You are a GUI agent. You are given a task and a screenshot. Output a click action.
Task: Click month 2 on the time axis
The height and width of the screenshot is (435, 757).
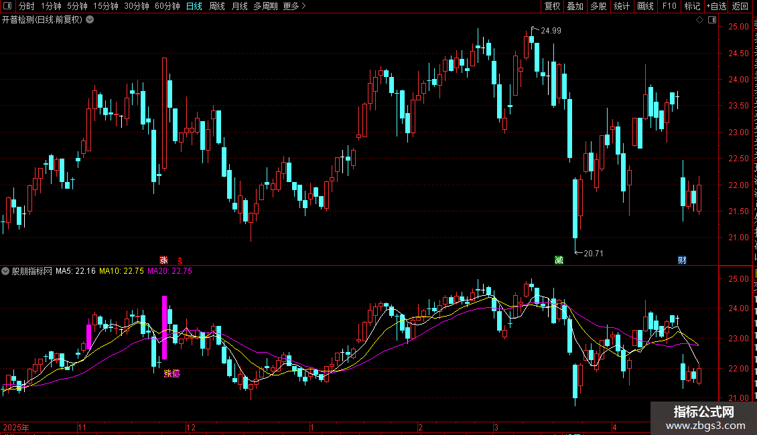421,427
